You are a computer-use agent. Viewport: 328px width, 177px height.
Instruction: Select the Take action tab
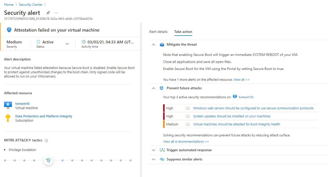pyautogui.click(x=183, y=32)
